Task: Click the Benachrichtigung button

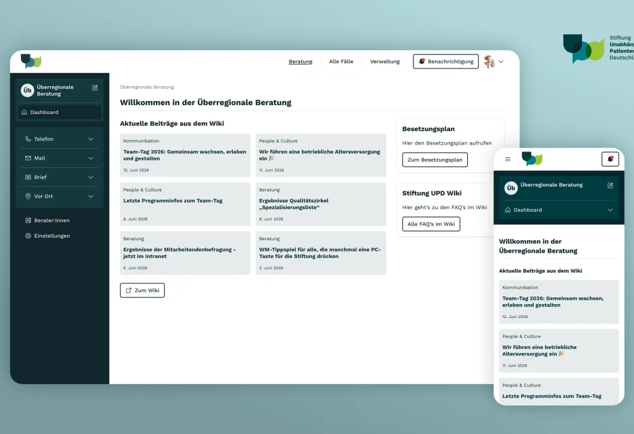Action: 446,61
